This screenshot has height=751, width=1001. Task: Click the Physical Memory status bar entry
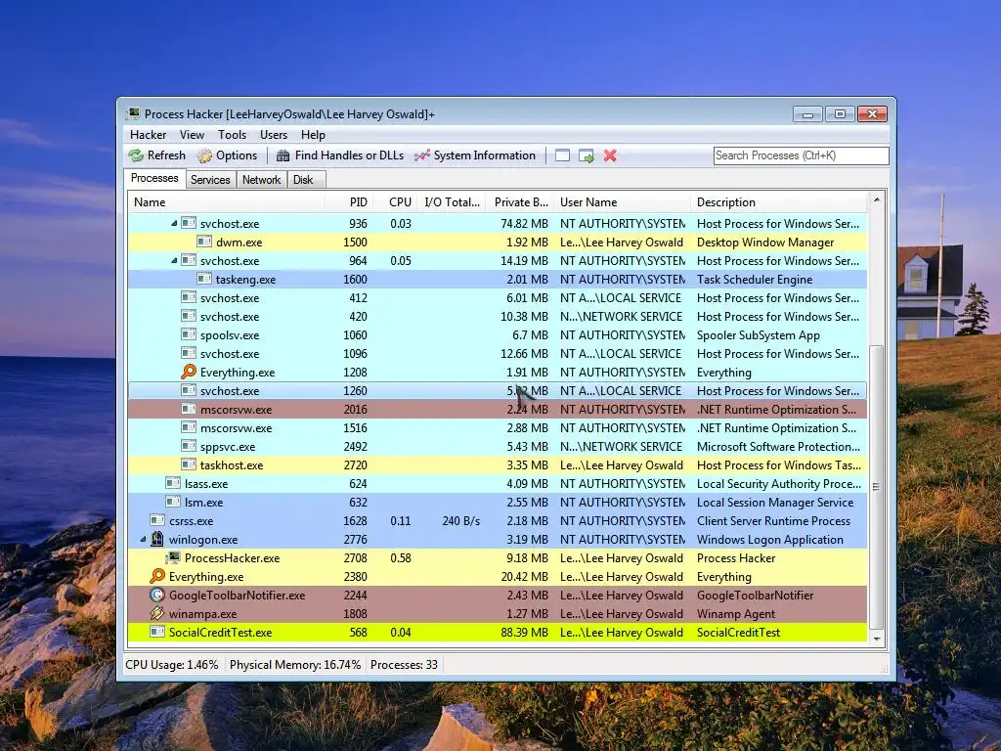295,665
